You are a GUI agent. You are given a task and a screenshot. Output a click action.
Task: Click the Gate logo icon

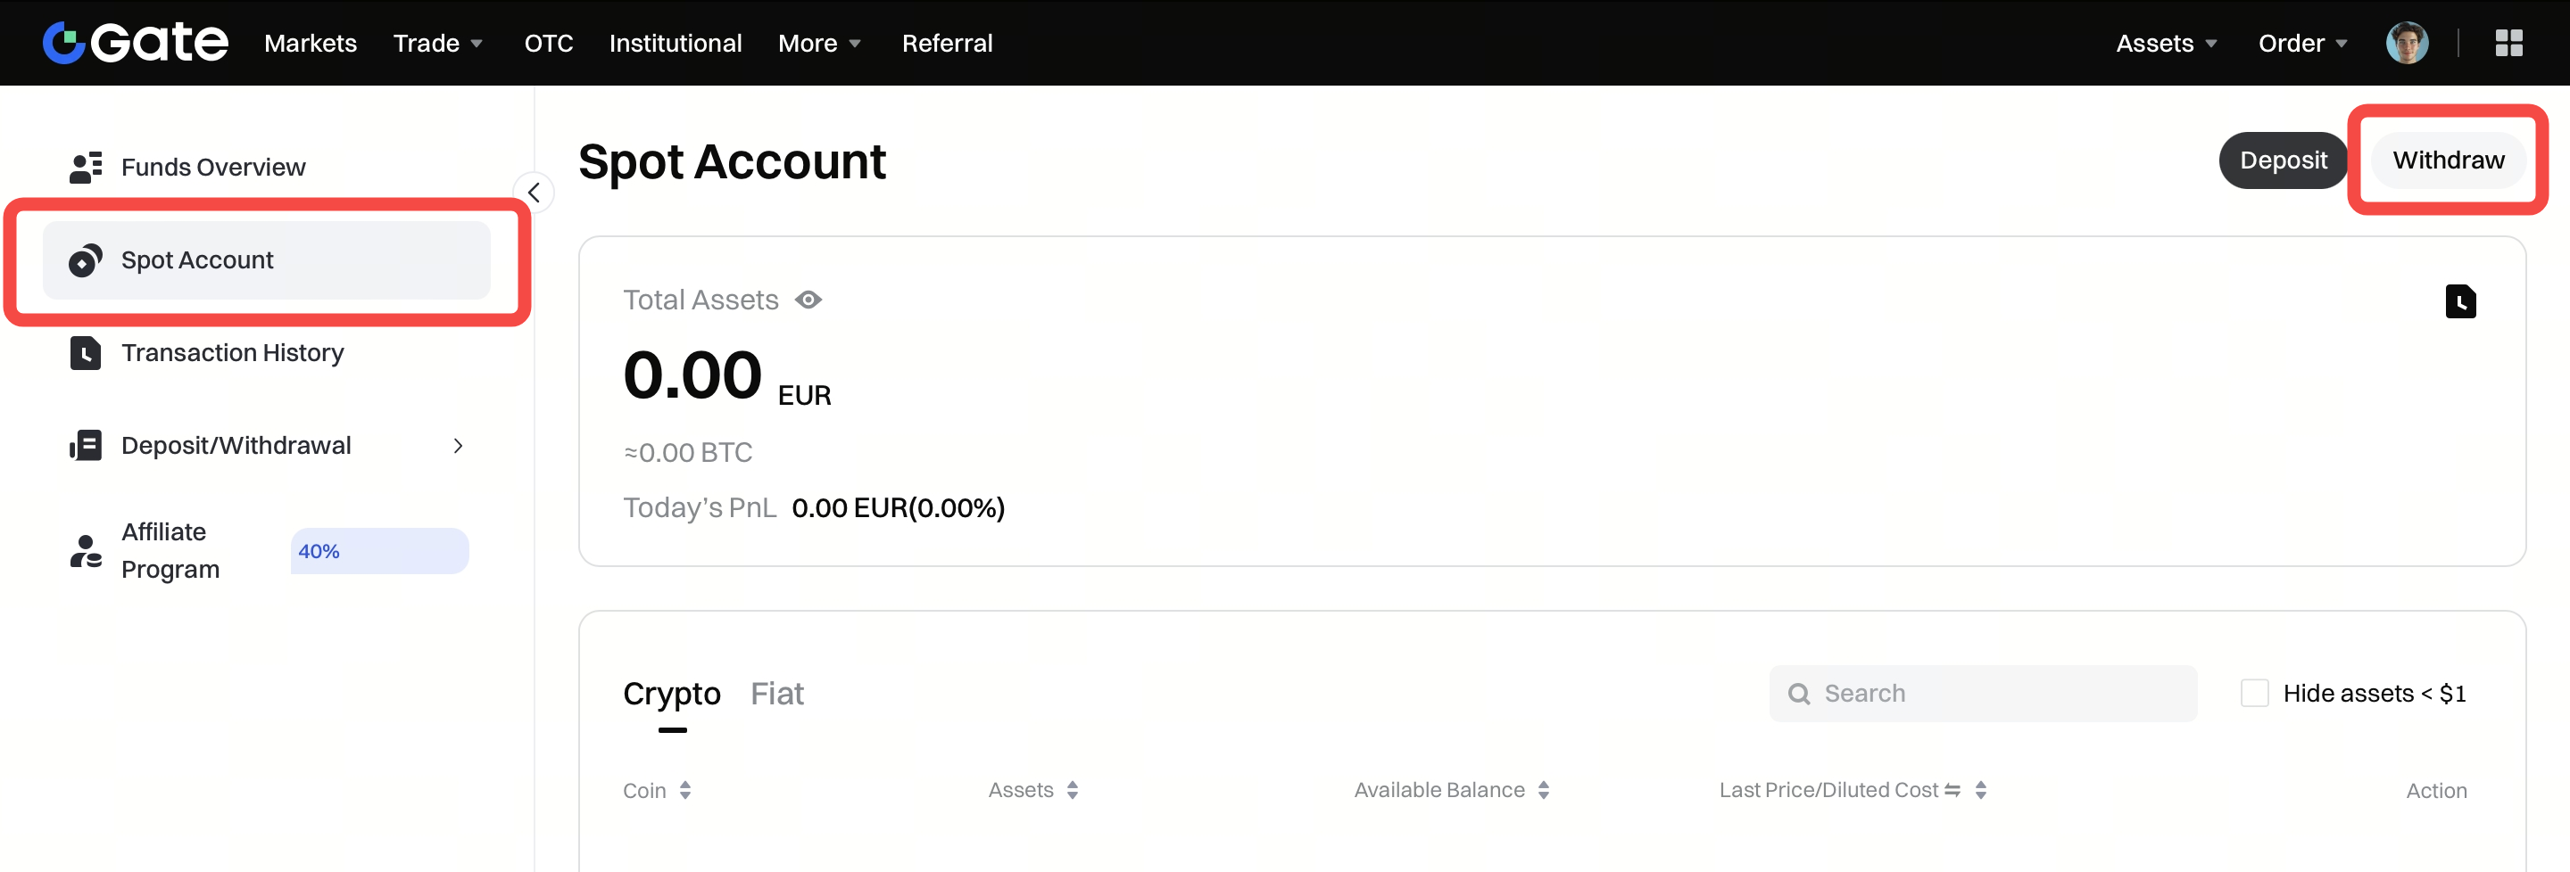coord(64,43)
